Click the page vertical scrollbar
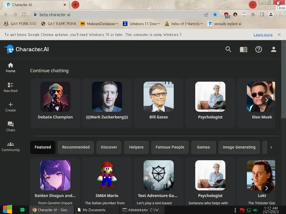Image resolution: width=286 pixels, height=214 pixels. click(283, 79)
